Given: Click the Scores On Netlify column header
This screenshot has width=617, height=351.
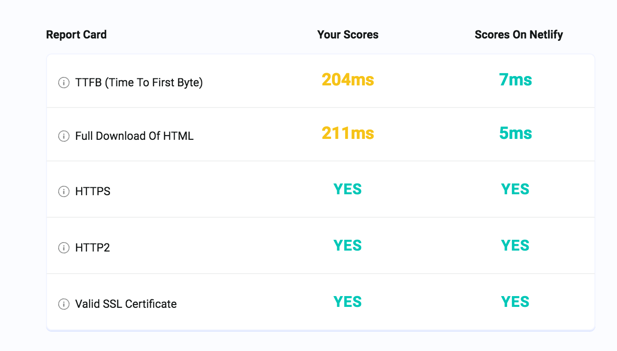Looking at the screenshot, I should 518,35.
